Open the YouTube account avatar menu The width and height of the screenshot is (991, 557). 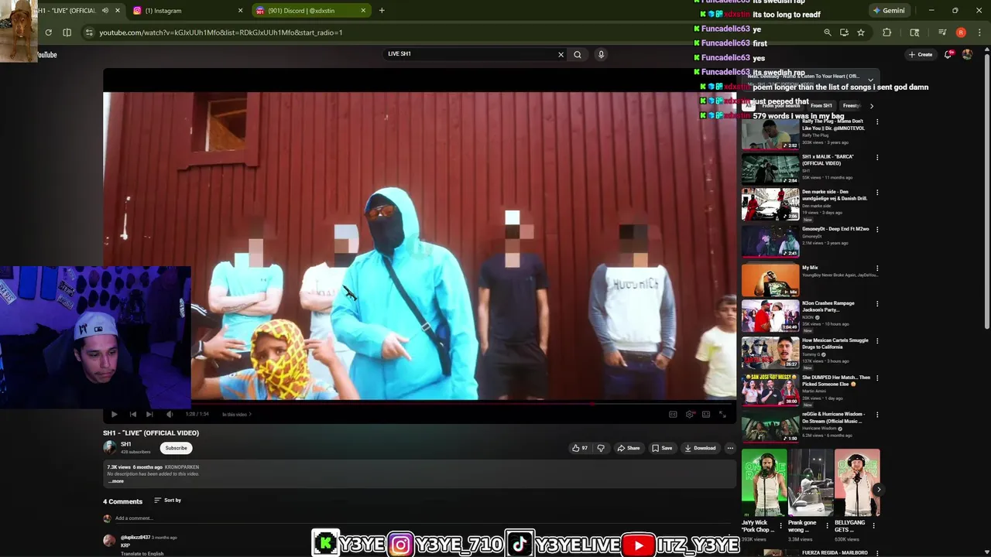(967, 54)
